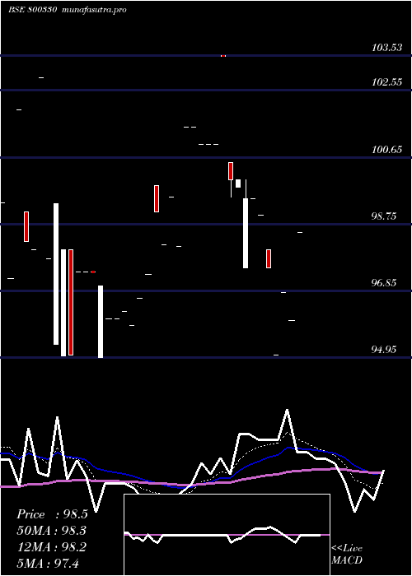Click the 103.53 price level label
412x576 pixels.
386,48
